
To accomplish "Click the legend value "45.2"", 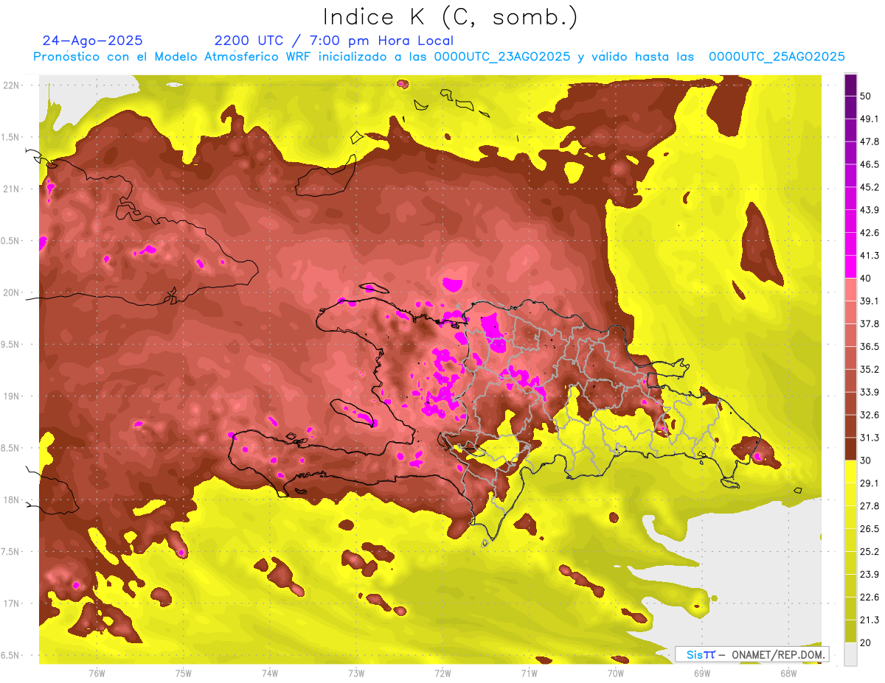I will coord(870,187).
